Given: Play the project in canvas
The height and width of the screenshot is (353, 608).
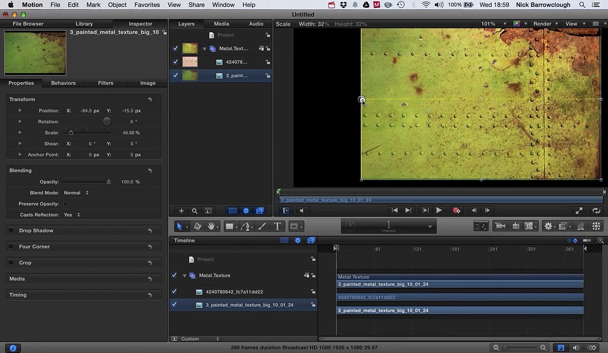Looking at the screenshot, I should (x=439, y=210).
